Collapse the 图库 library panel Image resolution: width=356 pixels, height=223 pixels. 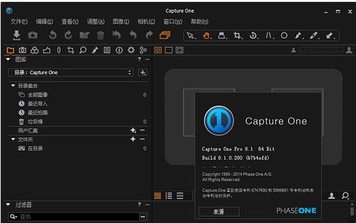pyautogui.click(x=8, y=60)
